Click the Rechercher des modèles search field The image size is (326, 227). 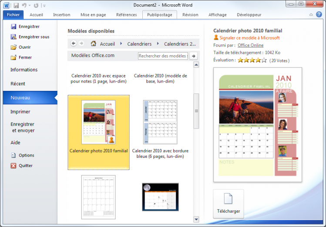[163, 56]
